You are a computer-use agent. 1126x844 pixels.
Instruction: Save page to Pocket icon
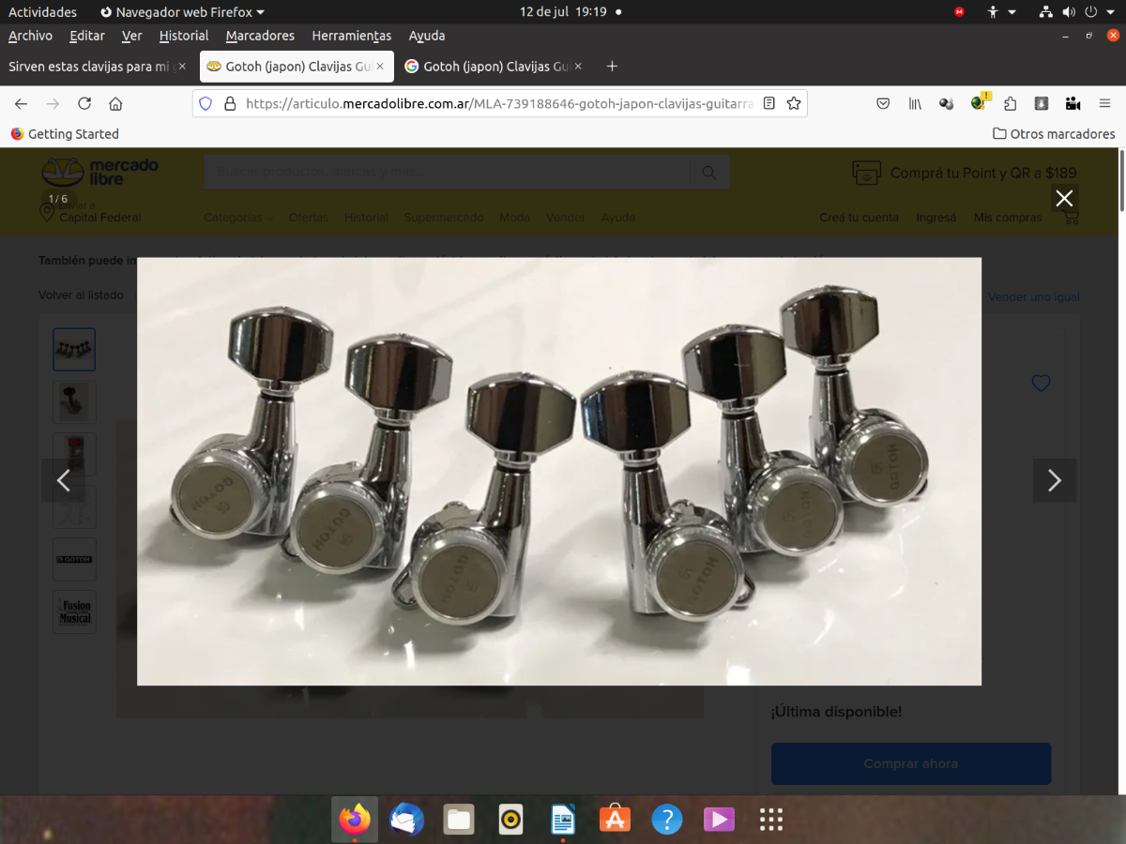883,103
